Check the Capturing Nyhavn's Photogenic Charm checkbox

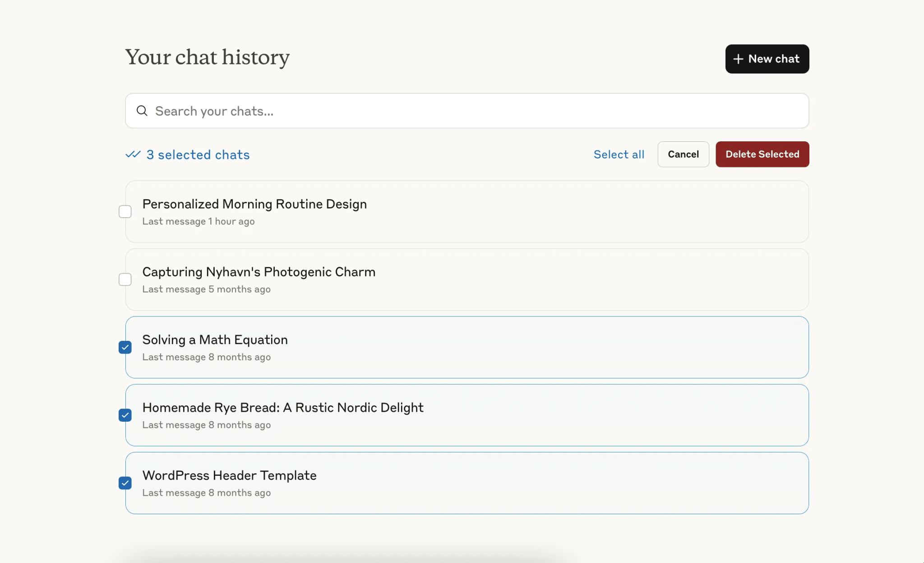point(125,279)
